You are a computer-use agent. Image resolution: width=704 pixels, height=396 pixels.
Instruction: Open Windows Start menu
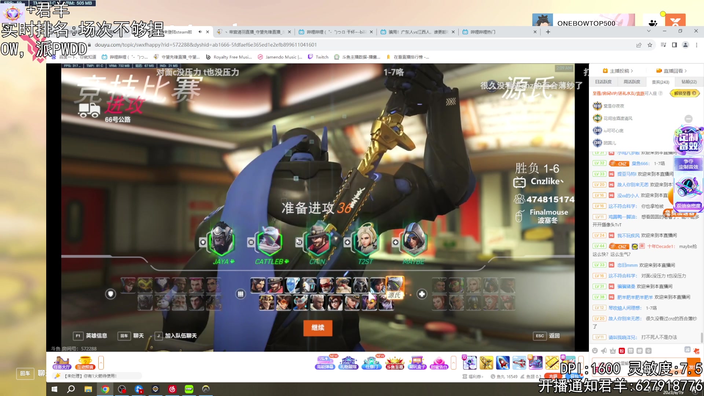point(54,389)
